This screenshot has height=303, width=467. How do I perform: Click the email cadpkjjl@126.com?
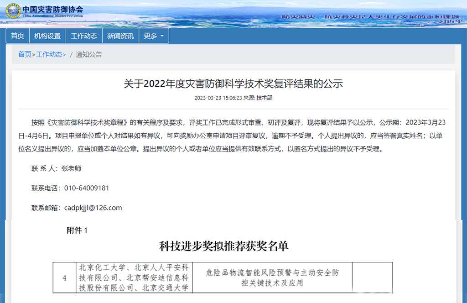click(93, 208)
